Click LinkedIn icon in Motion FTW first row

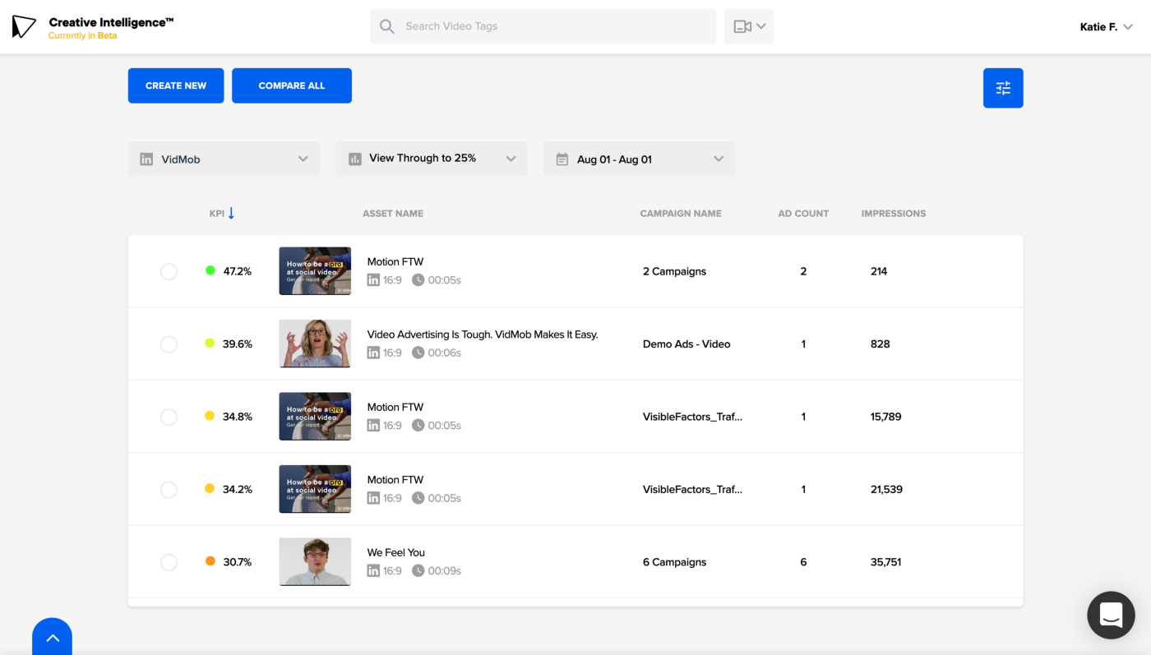pos(373,280)
